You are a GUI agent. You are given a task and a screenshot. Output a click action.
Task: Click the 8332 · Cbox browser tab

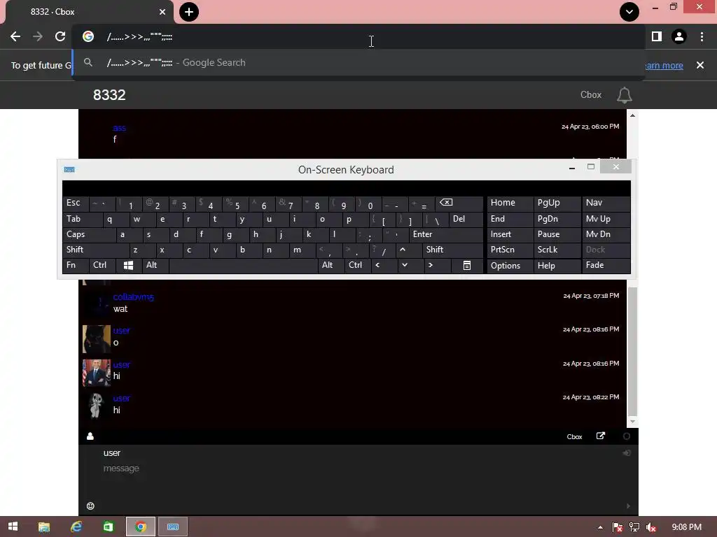tap(90, 12)
